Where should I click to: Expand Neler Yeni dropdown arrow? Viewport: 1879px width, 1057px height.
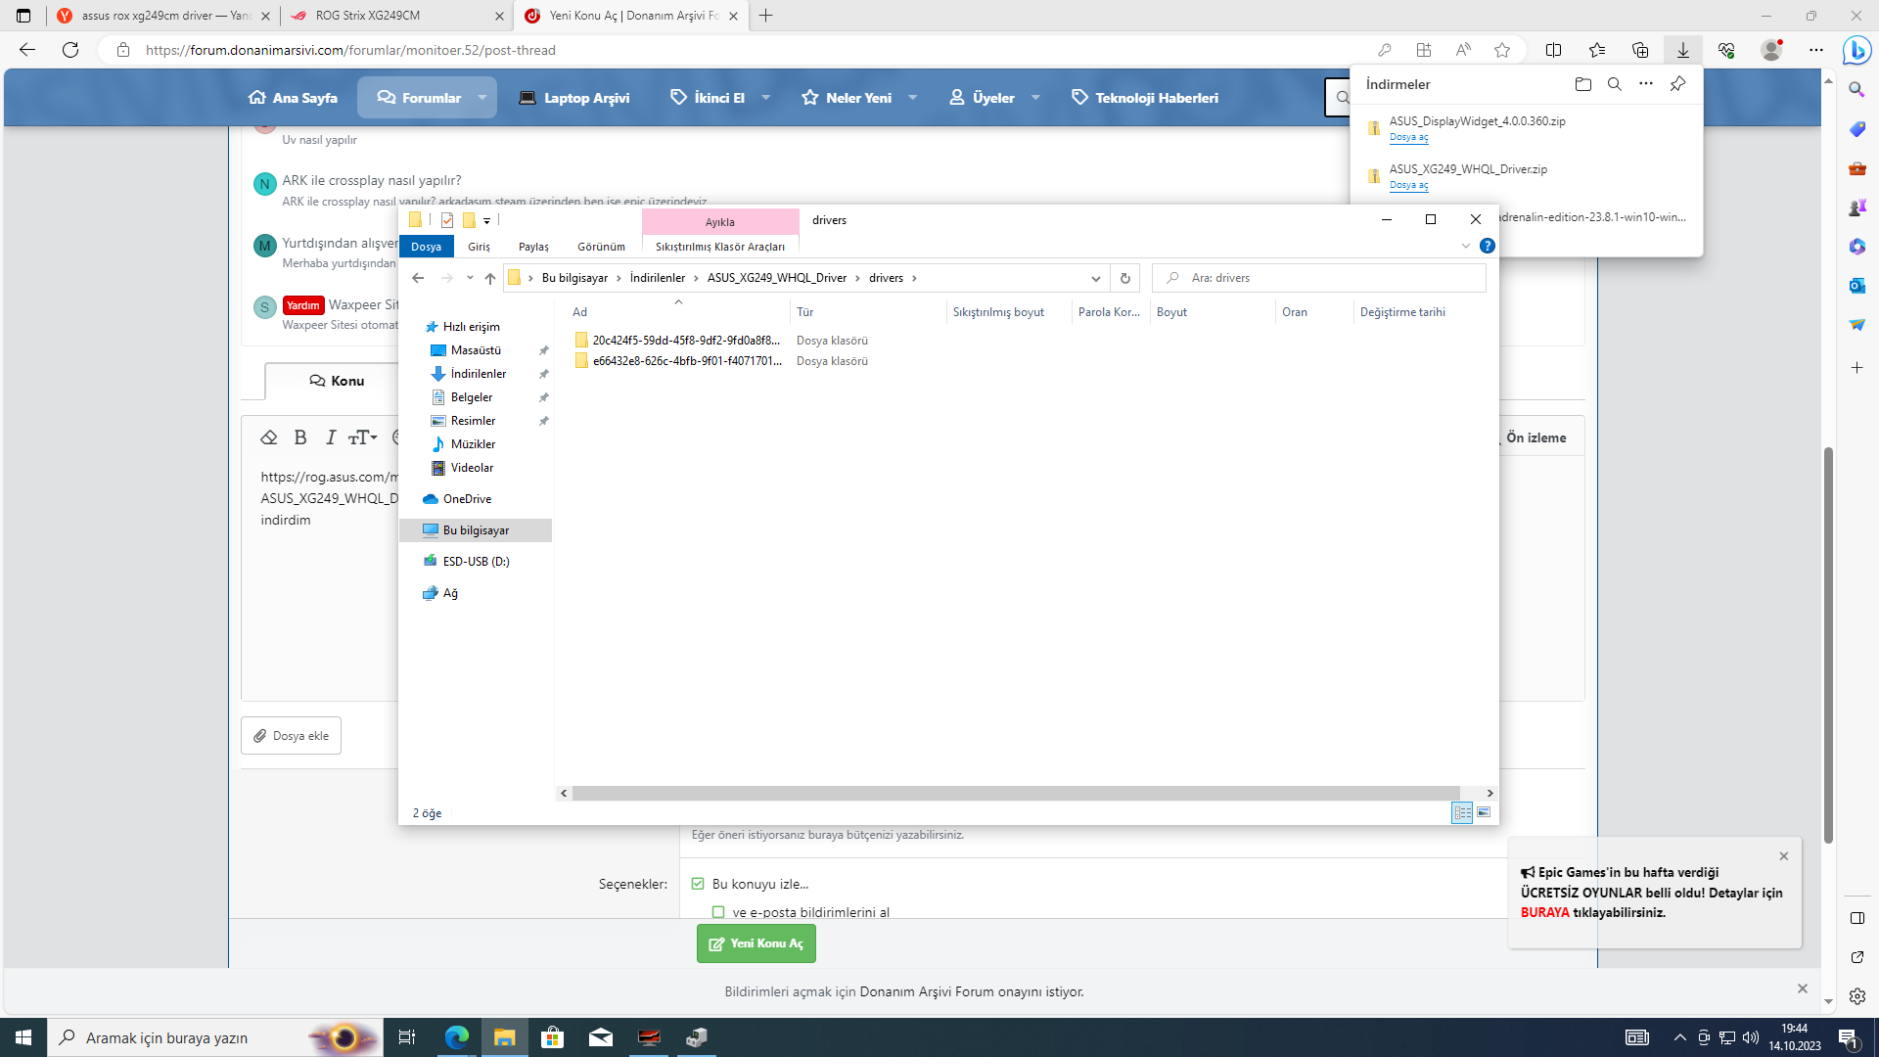click(913, 98)
